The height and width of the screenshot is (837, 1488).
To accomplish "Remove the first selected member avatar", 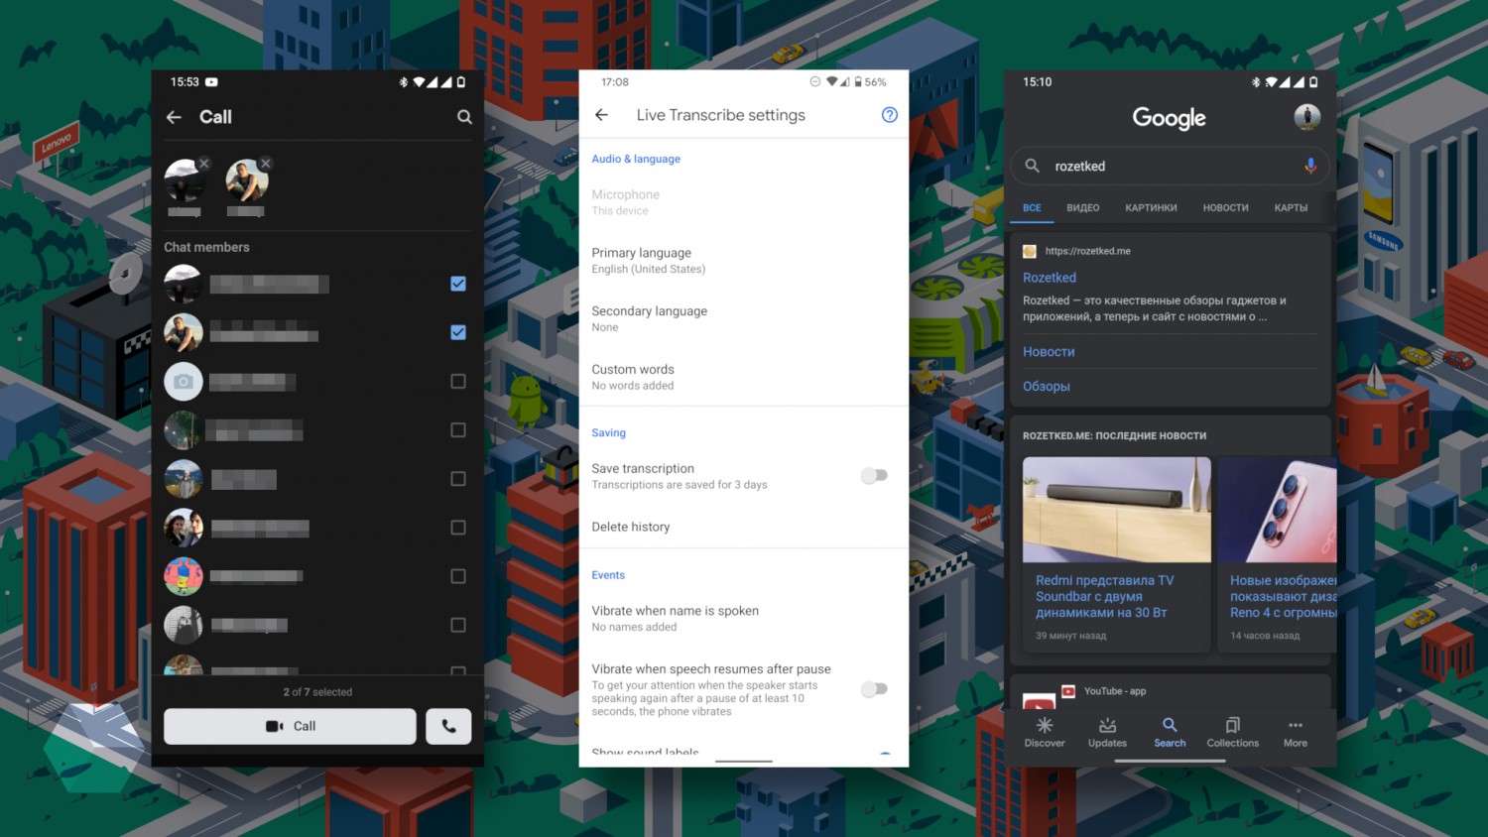I will pyautogui.click(x=203, y=164).
